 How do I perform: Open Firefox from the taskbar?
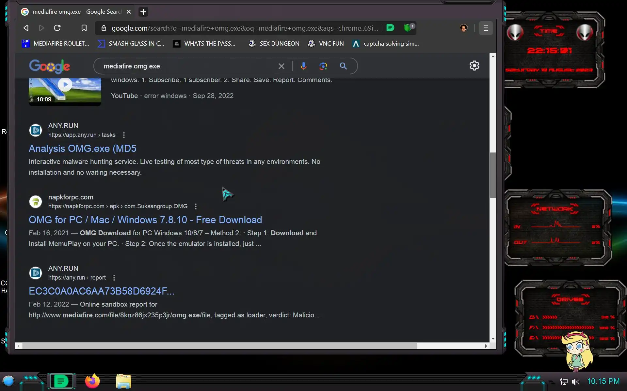click(92, 381)
